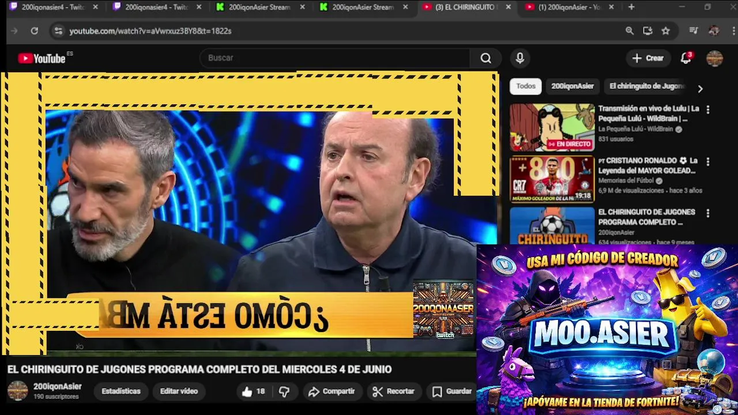The image size is (738, 415).
Task: Like the video with thumbs up
Action: (x=253, y=391)
